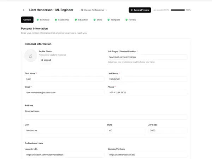This screenshot has height=159, width=212.
Task: Click the green check icon next to Experience
Action: pyautogui.click(x=56, y=20)
